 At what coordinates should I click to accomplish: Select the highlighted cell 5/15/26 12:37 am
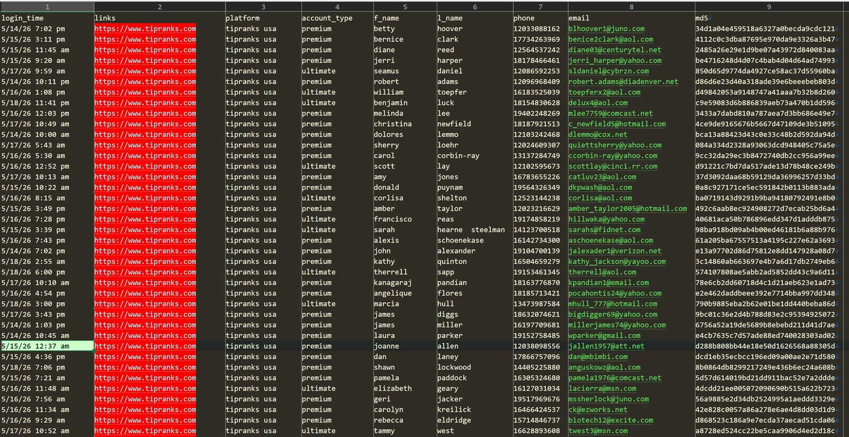pyautogui.click(x=47, y=346)
